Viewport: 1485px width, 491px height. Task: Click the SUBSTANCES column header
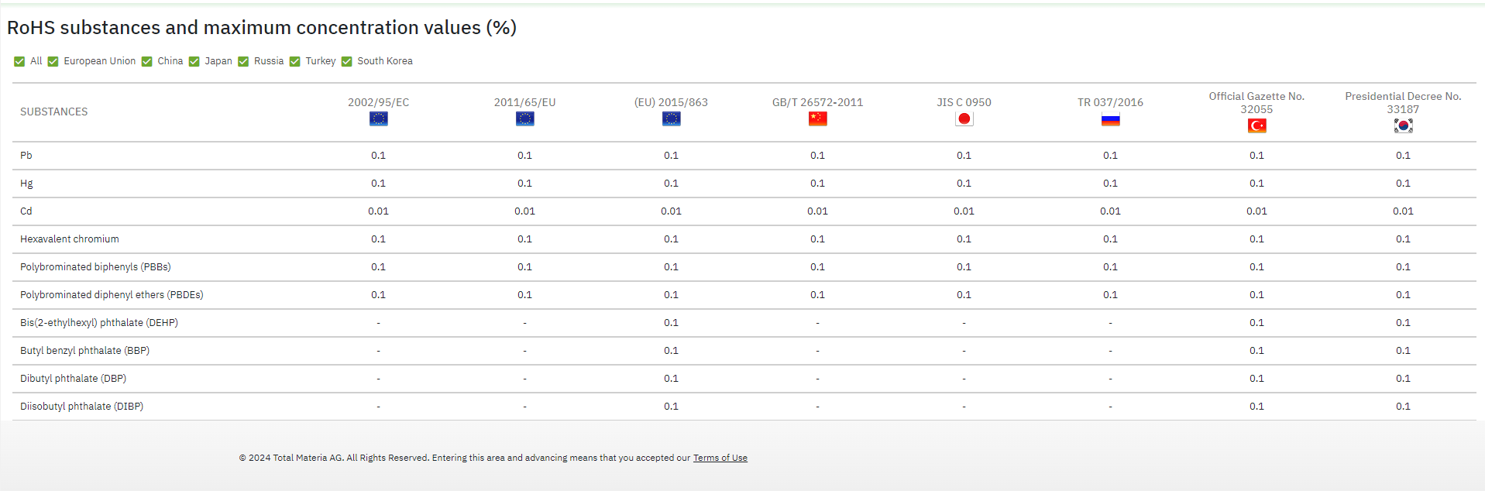click(53, 112)
